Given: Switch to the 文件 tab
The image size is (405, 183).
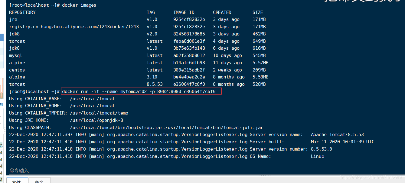Looking at the screenshot, I should [x=17, y=181].
